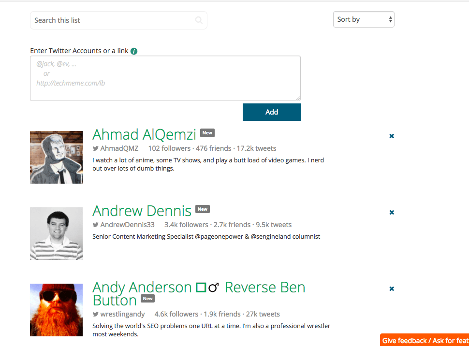Click Twitter bird icon next to wrestlingandy
Image resolution: width=469 pixels, height=346 pixels.
[96, 314]
